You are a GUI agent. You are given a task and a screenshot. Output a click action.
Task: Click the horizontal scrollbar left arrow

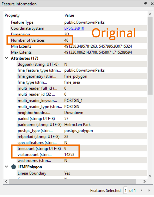click(x=6, y=181)
